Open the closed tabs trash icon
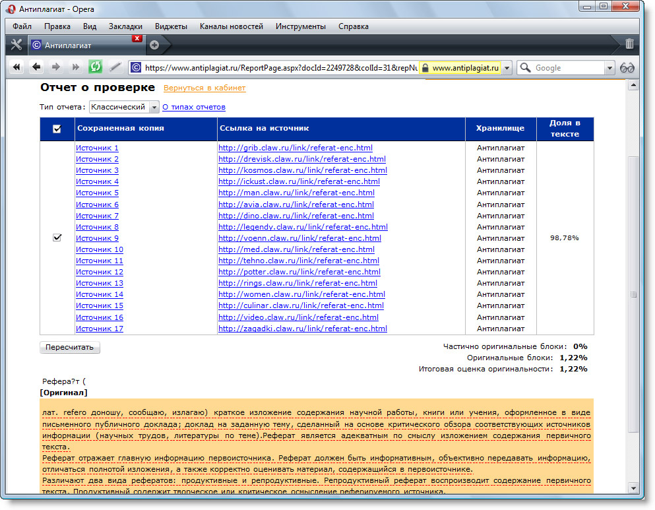Viewport: 655px width, 510px height. tap(629, 44)
